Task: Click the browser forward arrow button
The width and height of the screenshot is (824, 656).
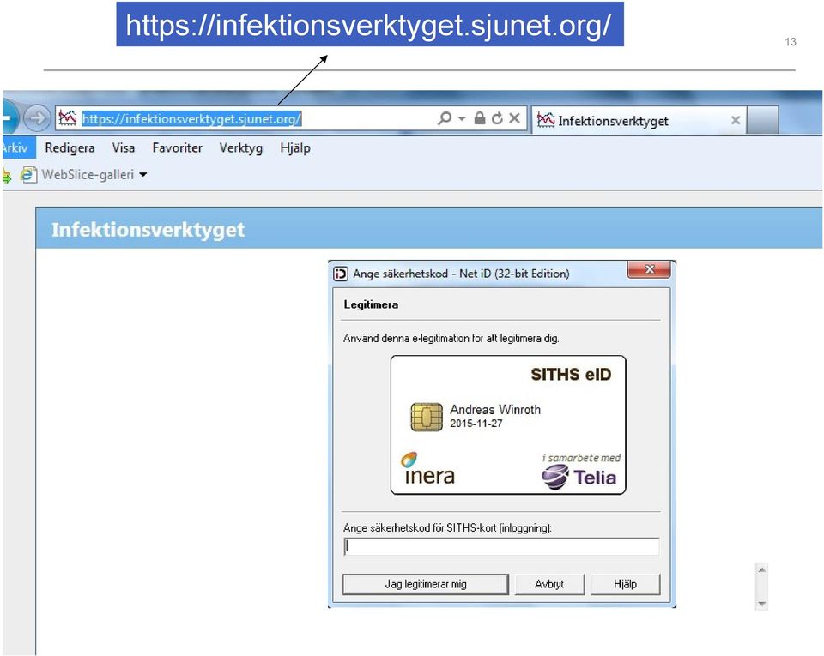Action: [37, 118]
